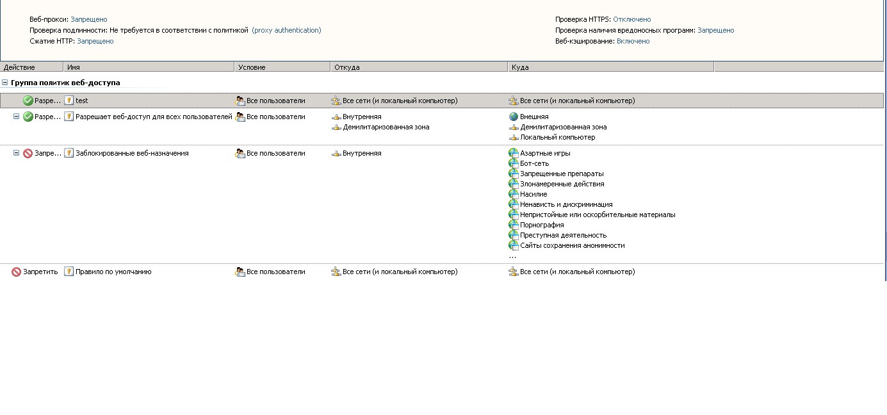The width and height of the screenshot is (887, 415).
Task: Click the Локальный компьютер network icon
Action: (514, 138)
